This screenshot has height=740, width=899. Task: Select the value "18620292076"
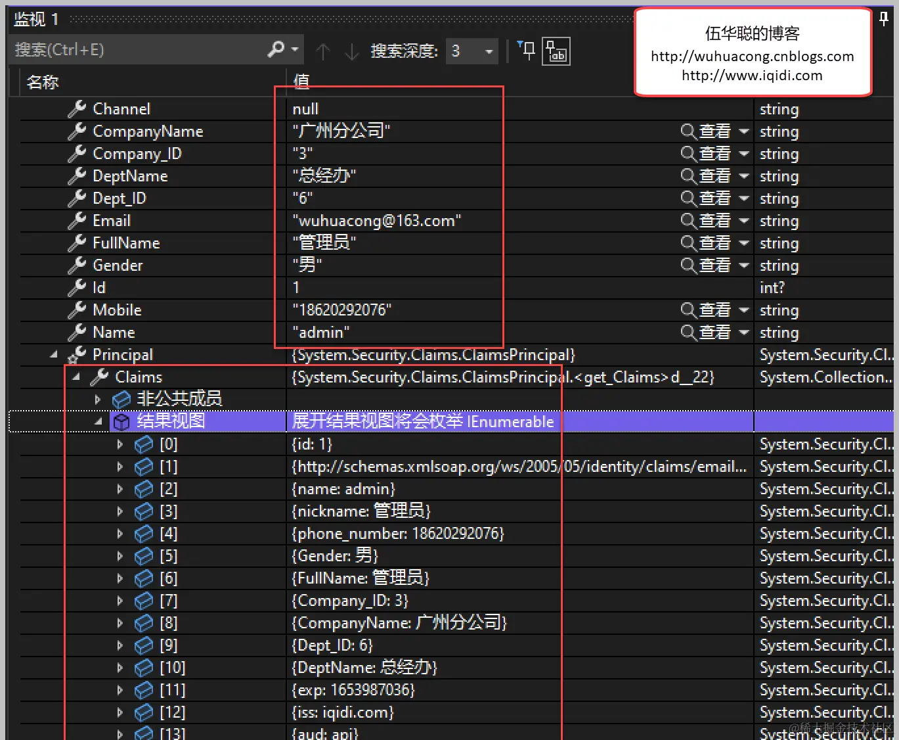(x=342, y=310)
